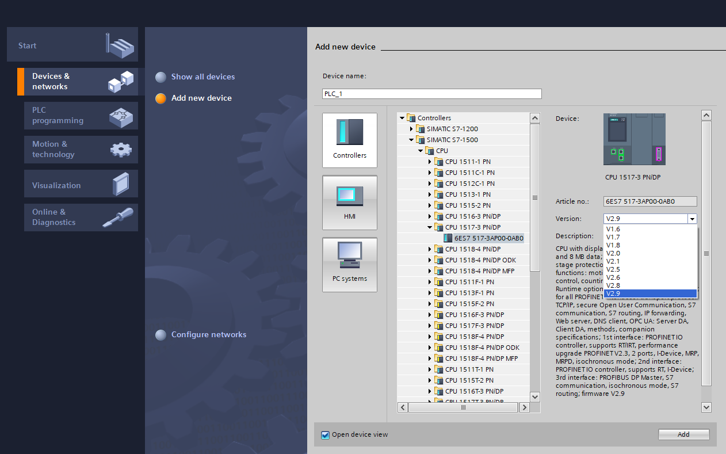
Task: Select CPU 1518-4 PN/DP MFP in tree
Action: [x=480, y=271]
